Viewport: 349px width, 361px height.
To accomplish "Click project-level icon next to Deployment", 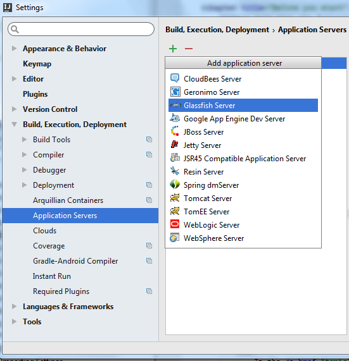I will [x=149, y=185].
